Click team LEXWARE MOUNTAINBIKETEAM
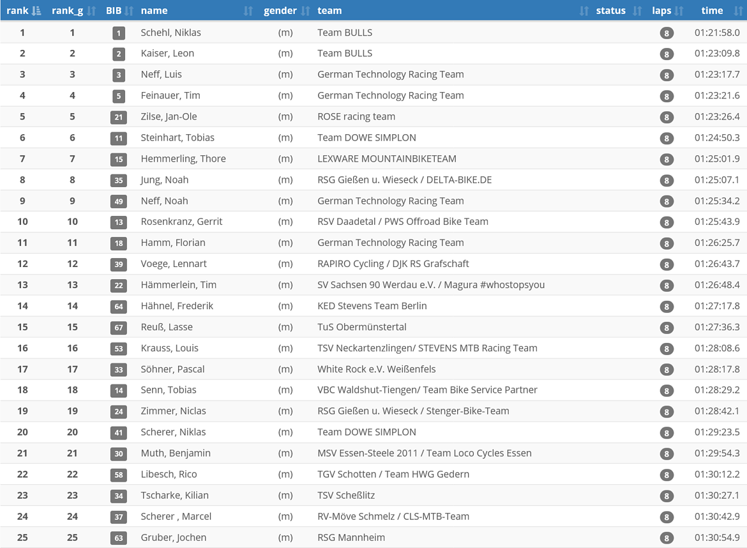 pos(387,158)
